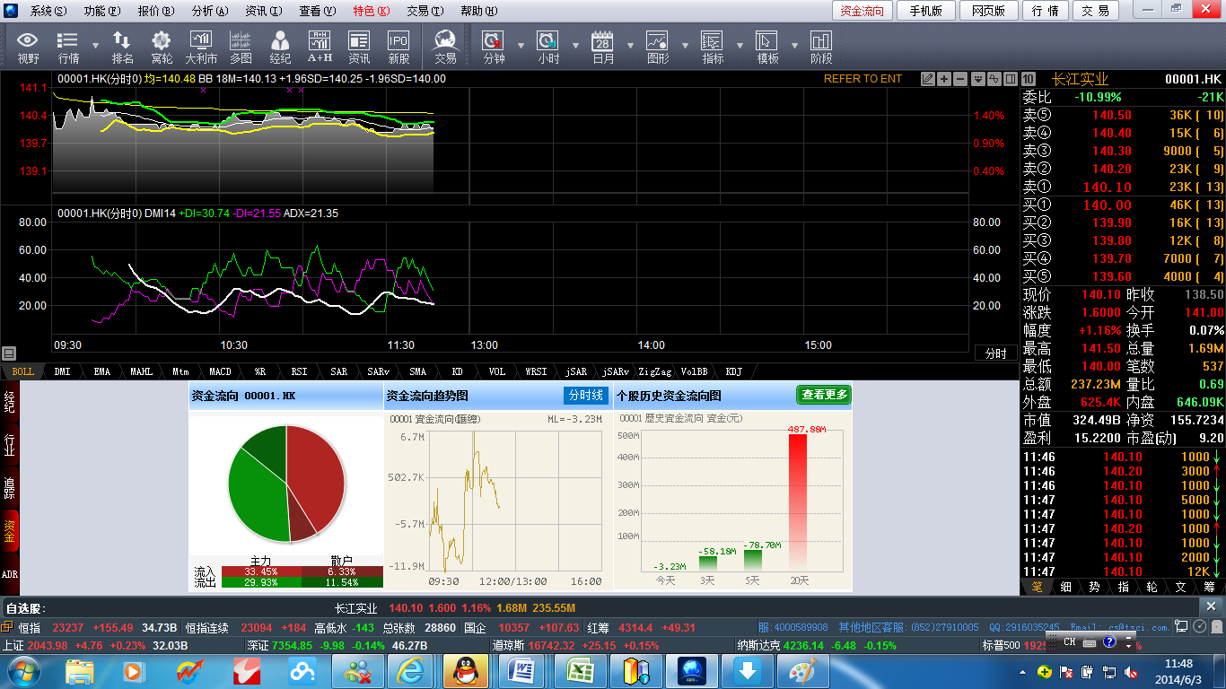Switch chart to 分钟 minute period
Screen dimensions: 1226x689
pos(494,47)
